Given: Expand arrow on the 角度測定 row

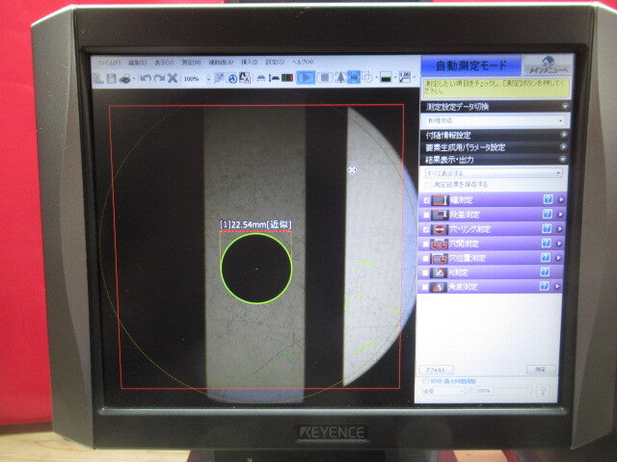Looking at the screenshot, I should click(557, 286).
